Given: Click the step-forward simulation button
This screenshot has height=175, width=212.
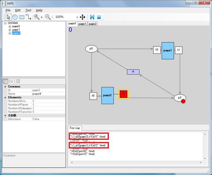Looking at the screenshot, I should 92,17.
